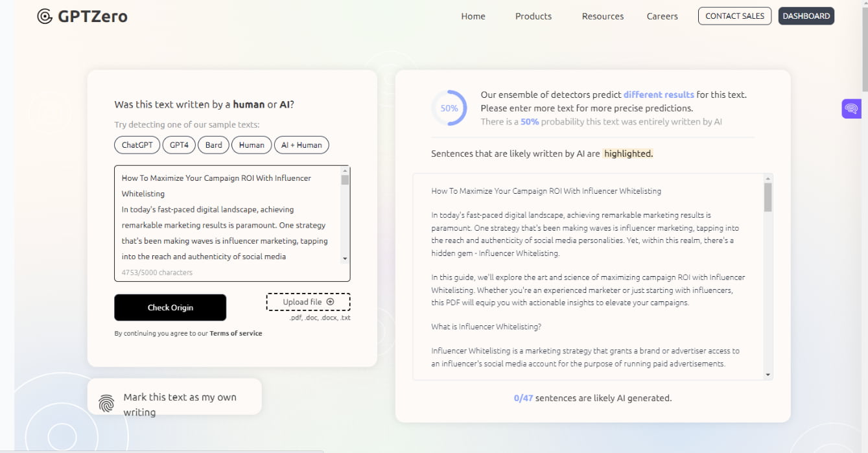The image size is (868, 453).
Task: Open the Careers page from the navigation
Action: point(662,16)
